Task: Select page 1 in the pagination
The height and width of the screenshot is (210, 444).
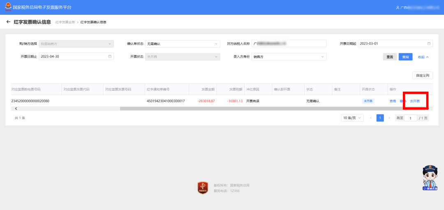Action: tap(380, 118)
